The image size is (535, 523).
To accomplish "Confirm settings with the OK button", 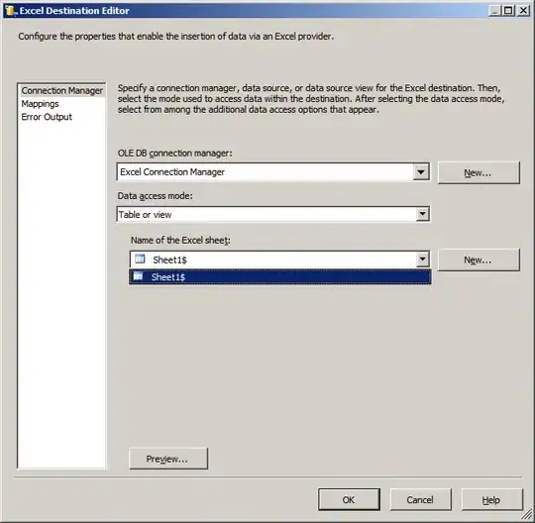I will 349,500.
